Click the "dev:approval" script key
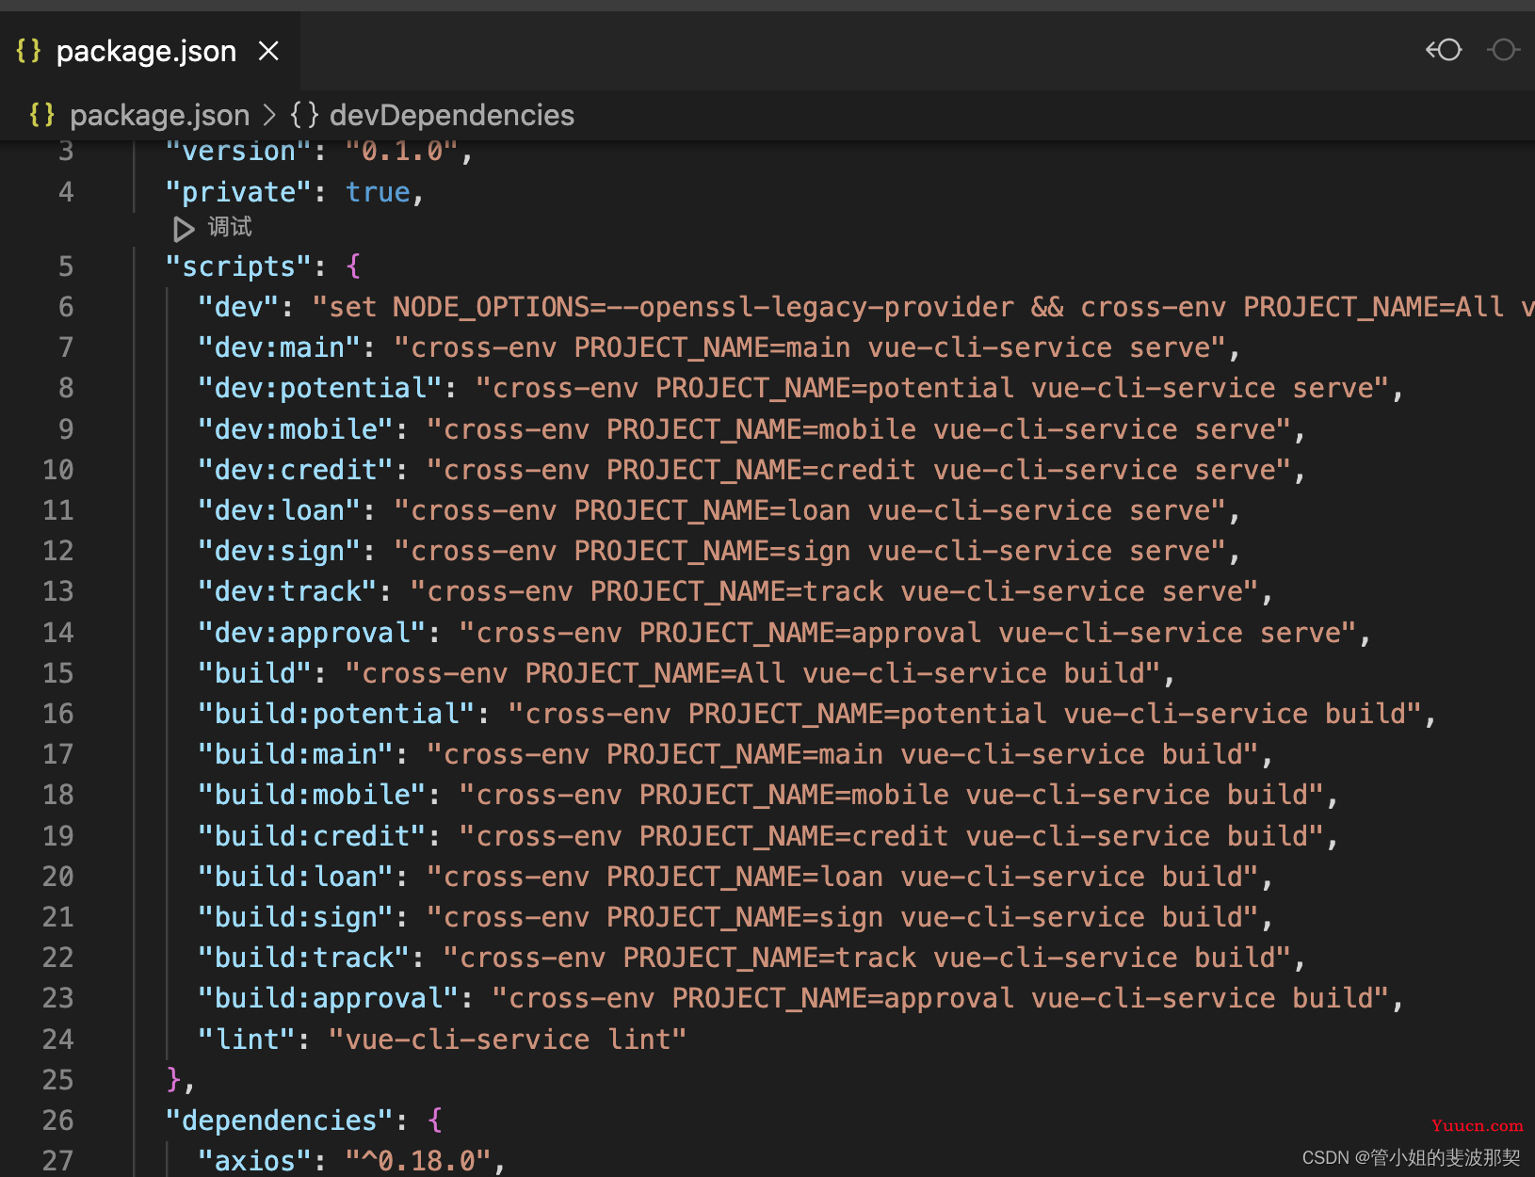1535x1177 pixels. coord(313,633)
